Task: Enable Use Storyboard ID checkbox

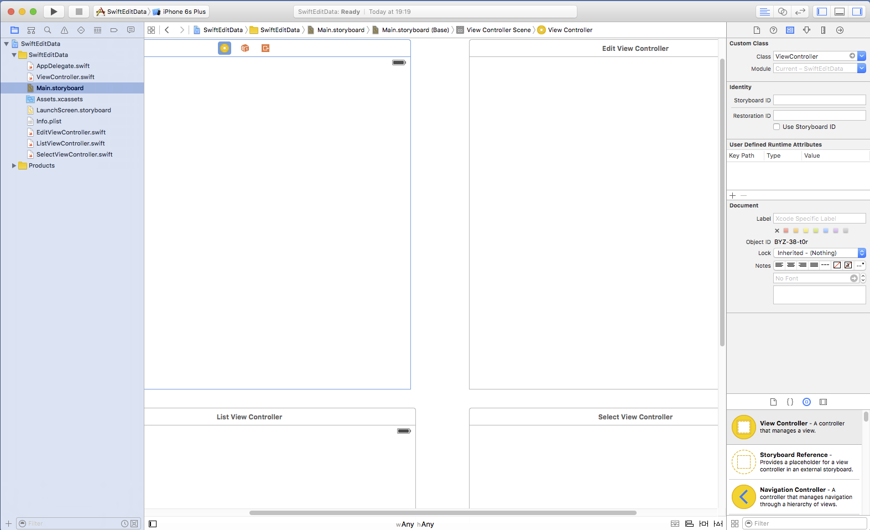Action: [x=777, y=127]
